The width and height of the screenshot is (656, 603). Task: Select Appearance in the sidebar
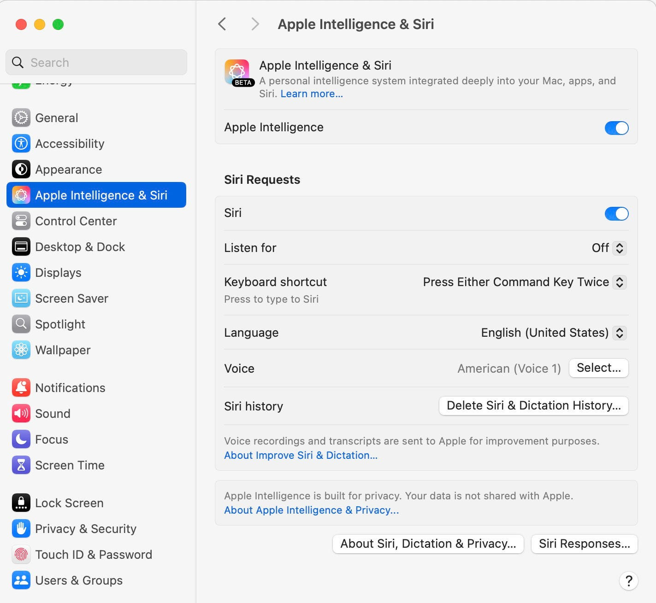click(96, 170)
